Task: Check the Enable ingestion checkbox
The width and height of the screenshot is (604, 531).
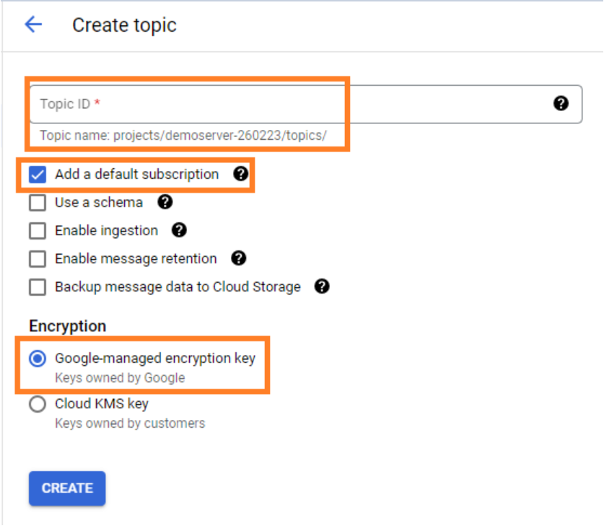Action: point(38,231)
